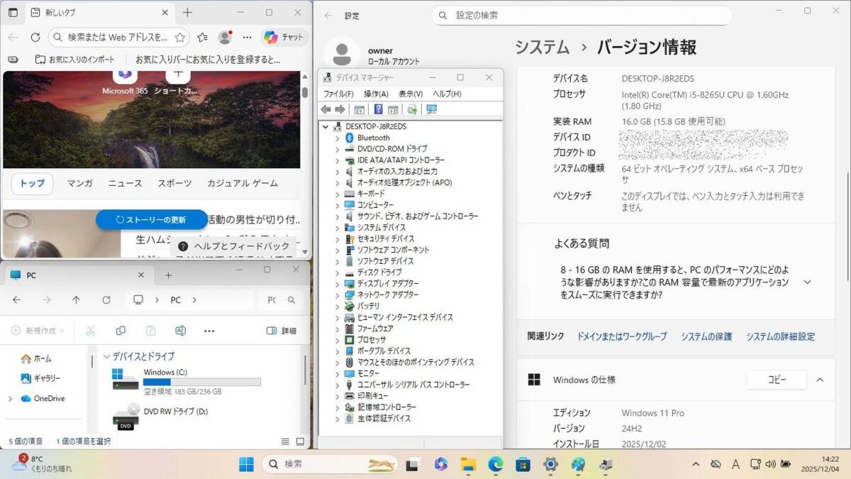Click Explorer's up-directory arrow
This screenshot has width=851, height=479.
click(77, 300)
